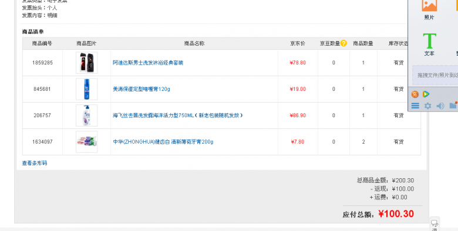The image size is (458, 231).
Task: Click the 运费 ¥0.00 line
Action: point(389,197)
